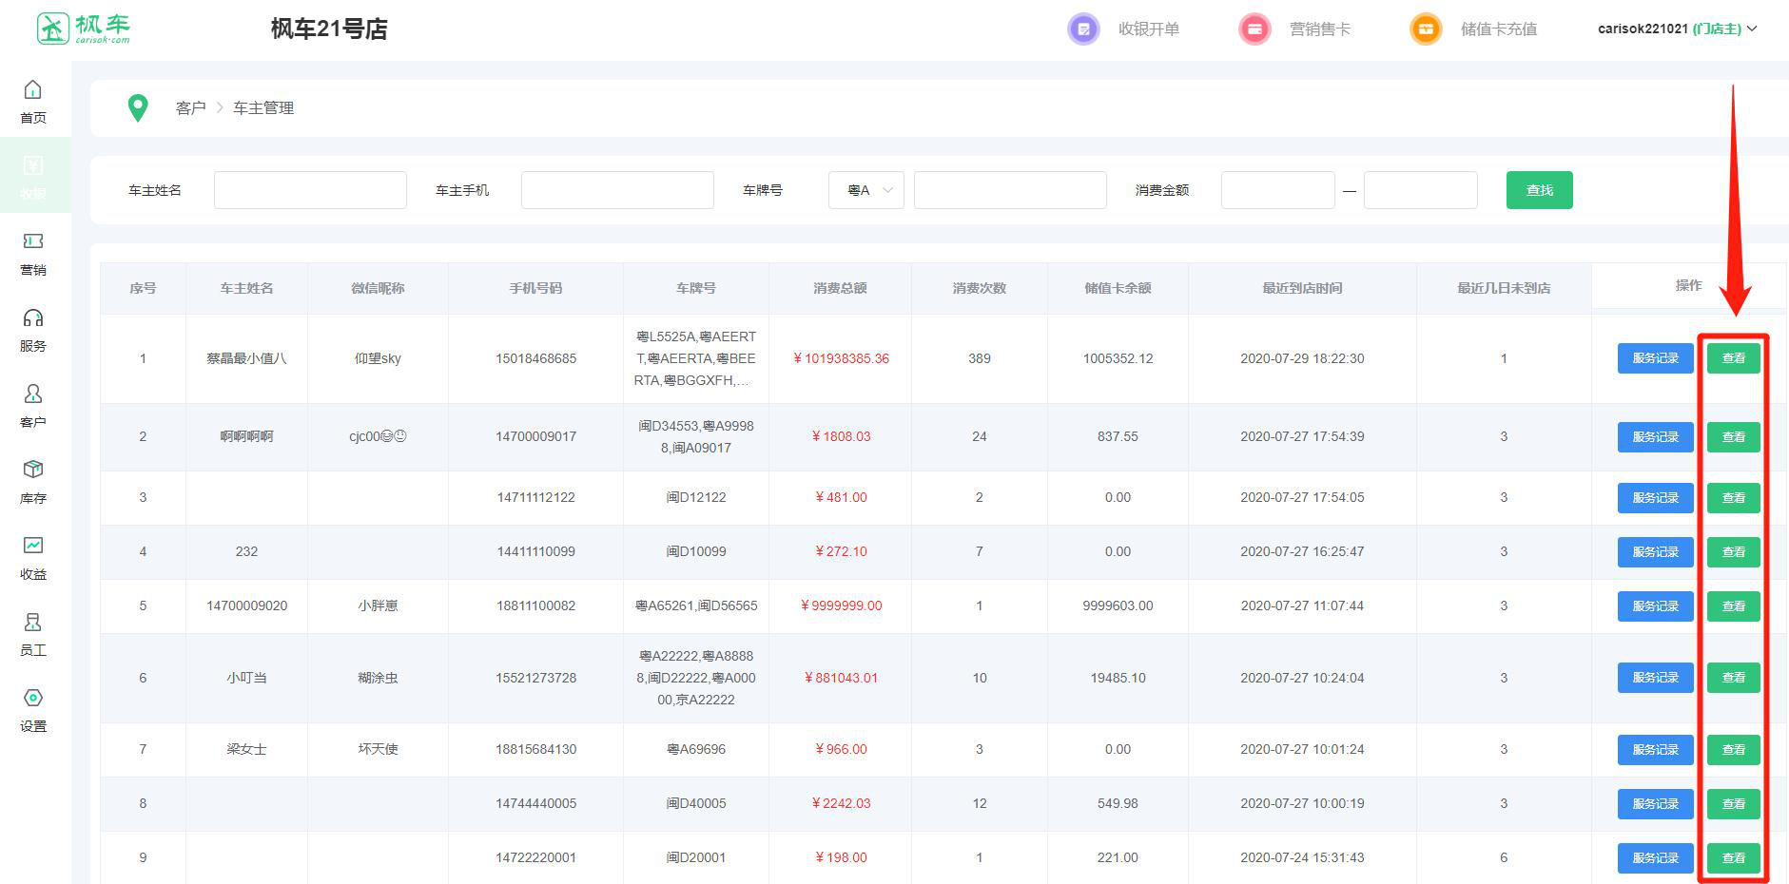This screenshot has width=1789, height=884.
Task: Open 首页 home sidebar icon
Action: 33,89
